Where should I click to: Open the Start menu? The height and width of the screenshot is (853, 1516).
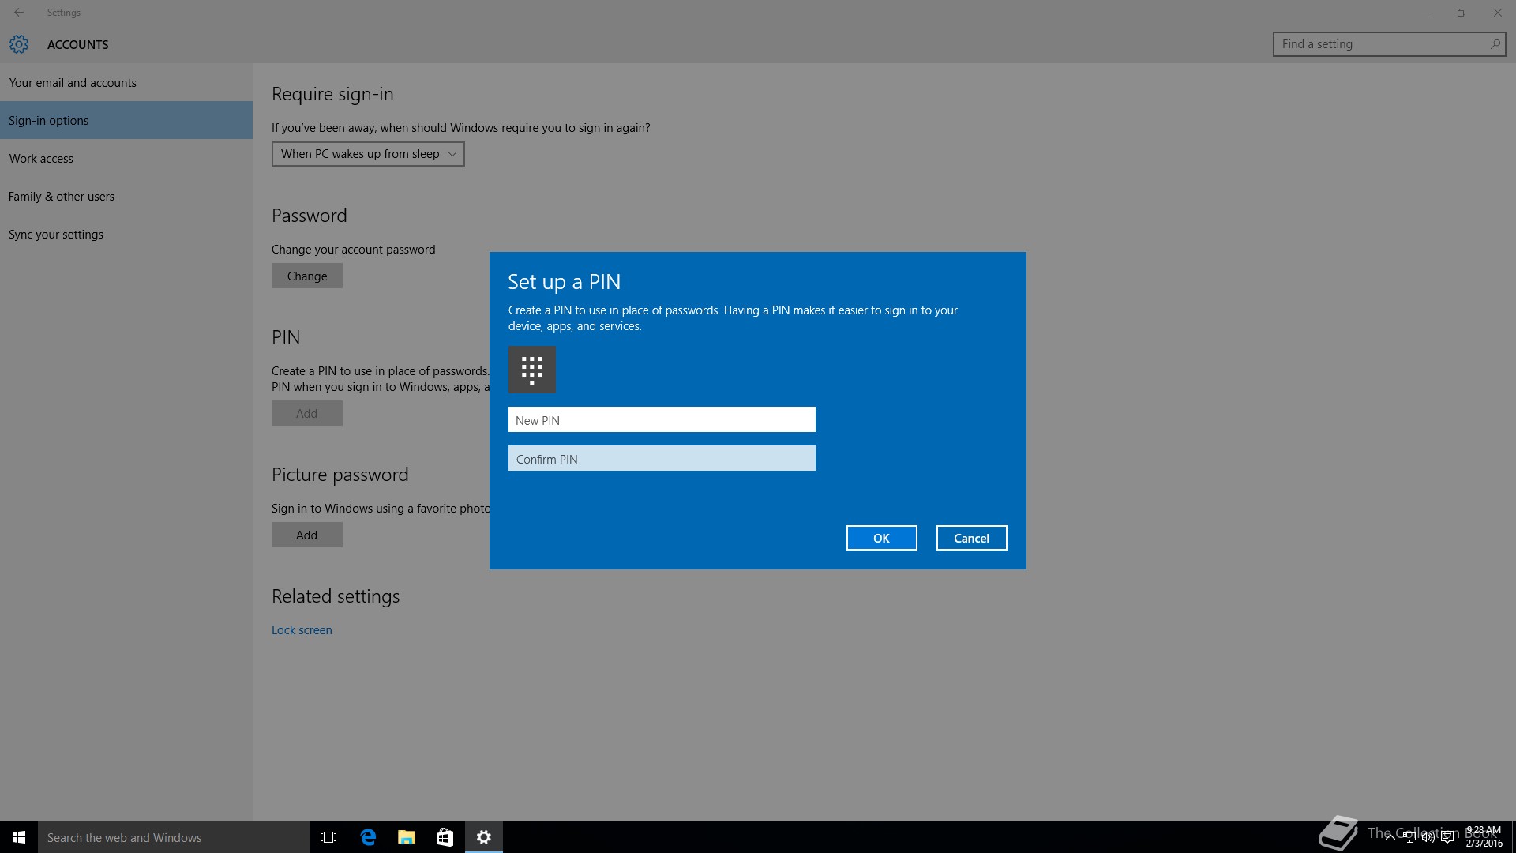pyautogui.click(x=19, y=837)
